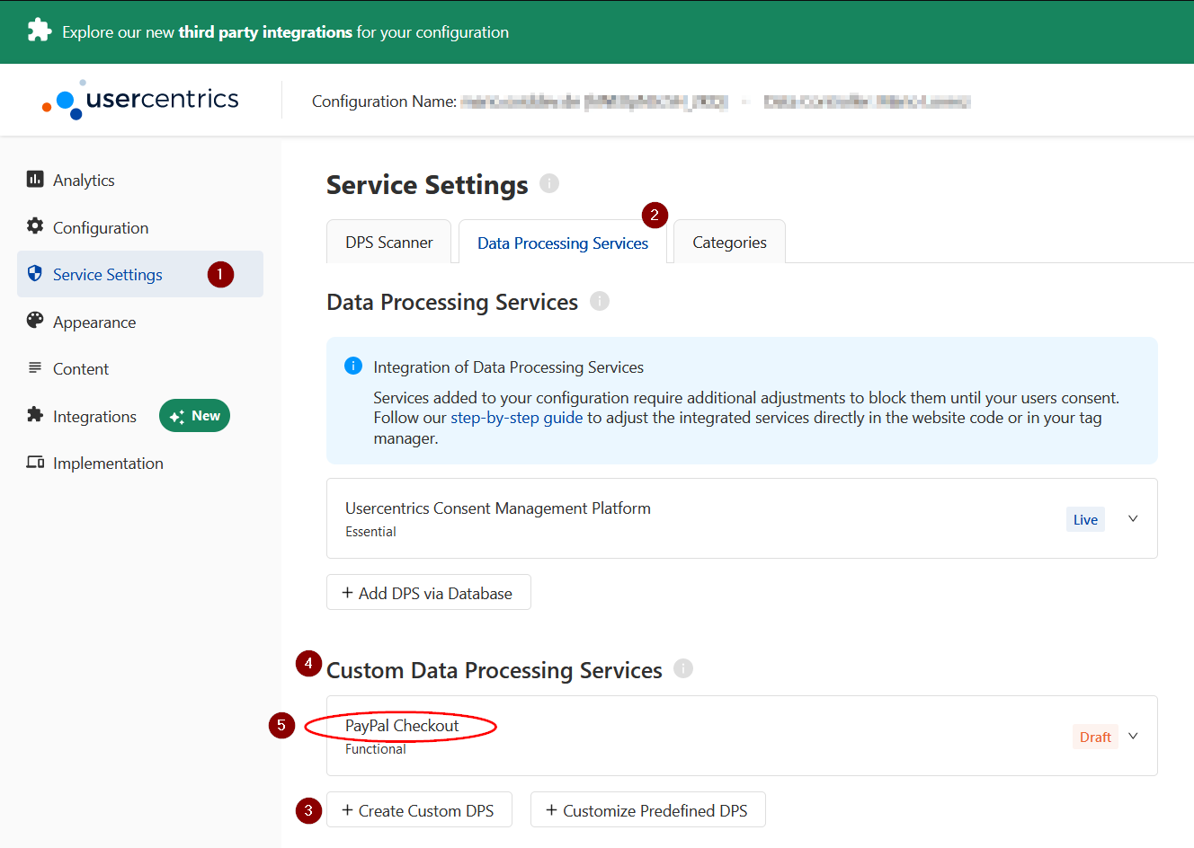
Task: Open the step-by-step guide link
Action: 516,417
